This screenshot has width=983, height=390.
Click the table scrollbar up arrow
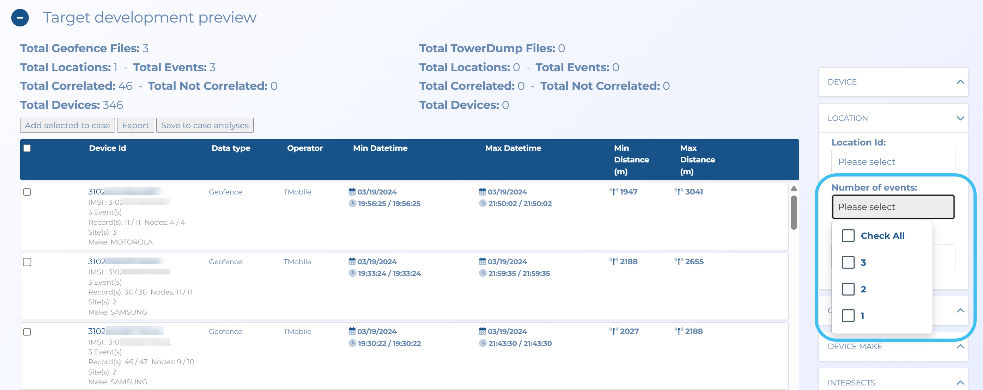click(x=794, y=189)
